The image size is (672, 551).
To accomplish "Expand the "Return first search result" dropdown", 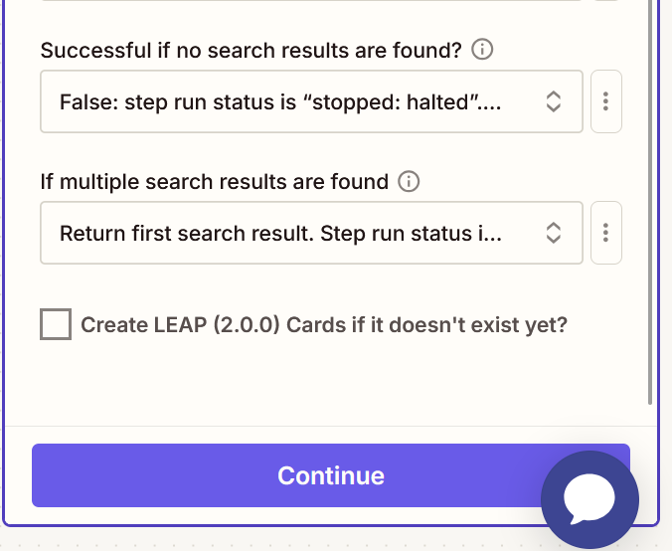I will (x=298, y=233).
